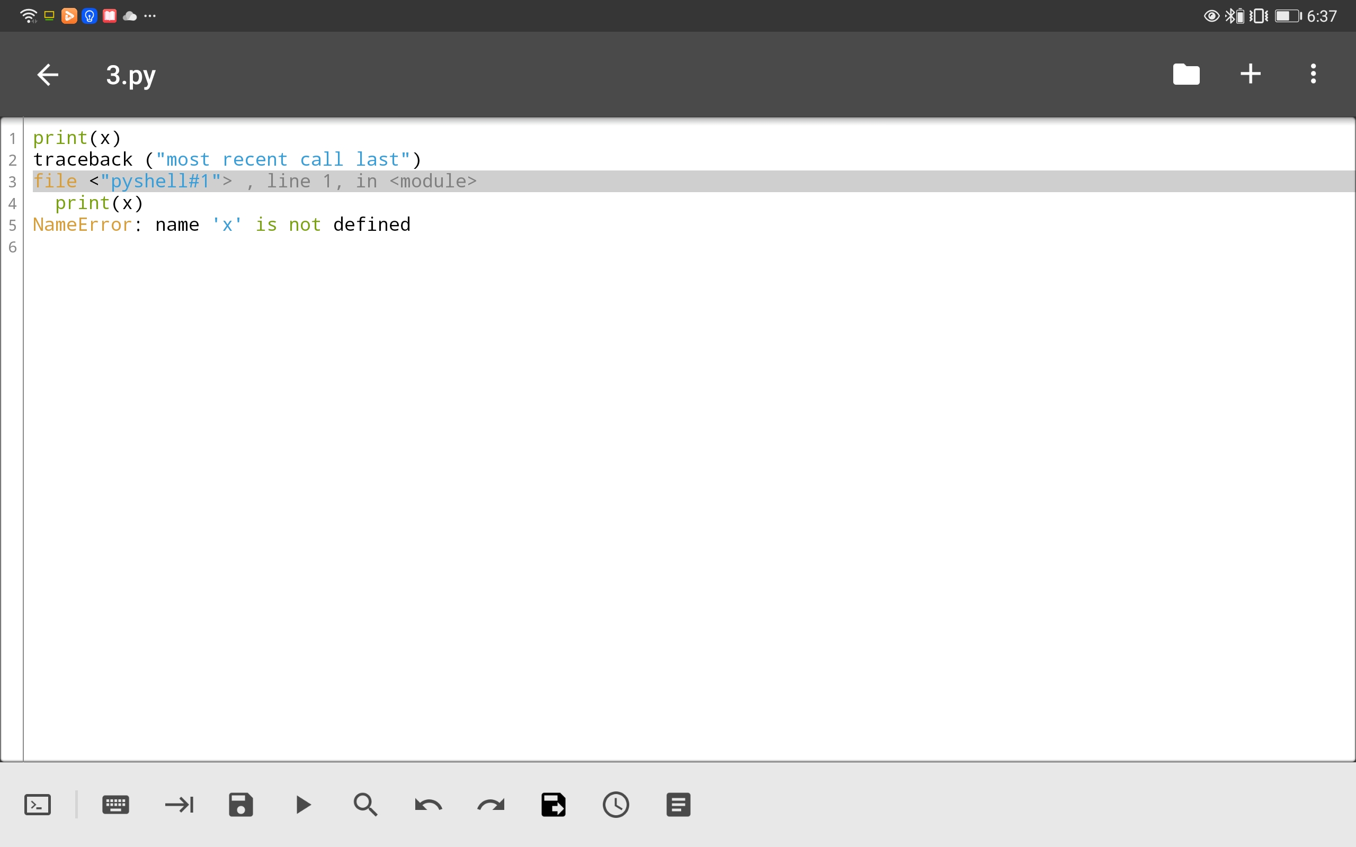The image size is (1356, 847).
Task: Click the highlighted "pyshell#1" string
Action: pos(160,182)
